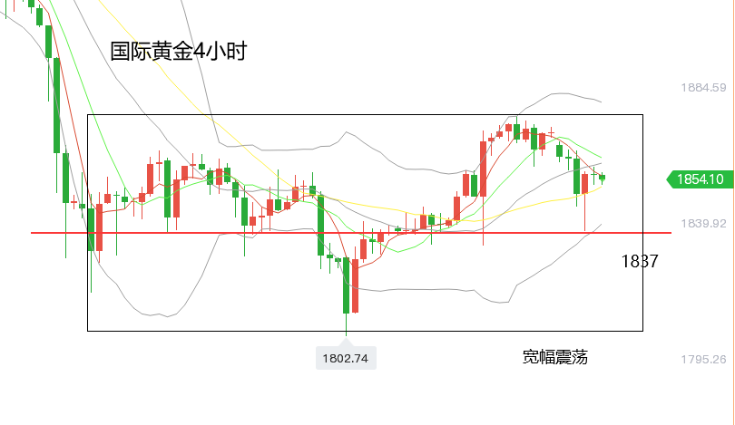
Task: Click the lowest green candlestick above 1802.74
Action: click(347, 285)
